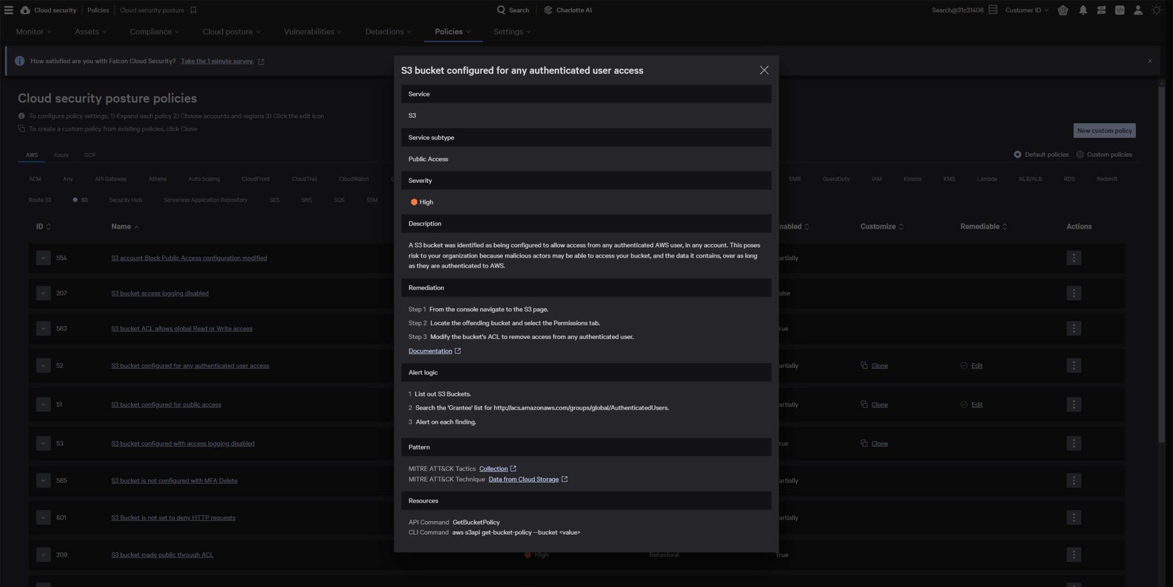Sort table by ID column

(x=44, y=227)
